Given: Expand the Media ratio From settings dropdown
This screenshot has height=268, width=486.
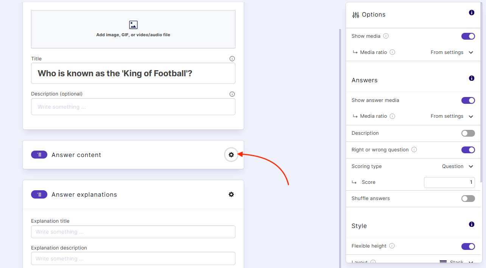Looking at the screenshot, I should click(452, 52).
